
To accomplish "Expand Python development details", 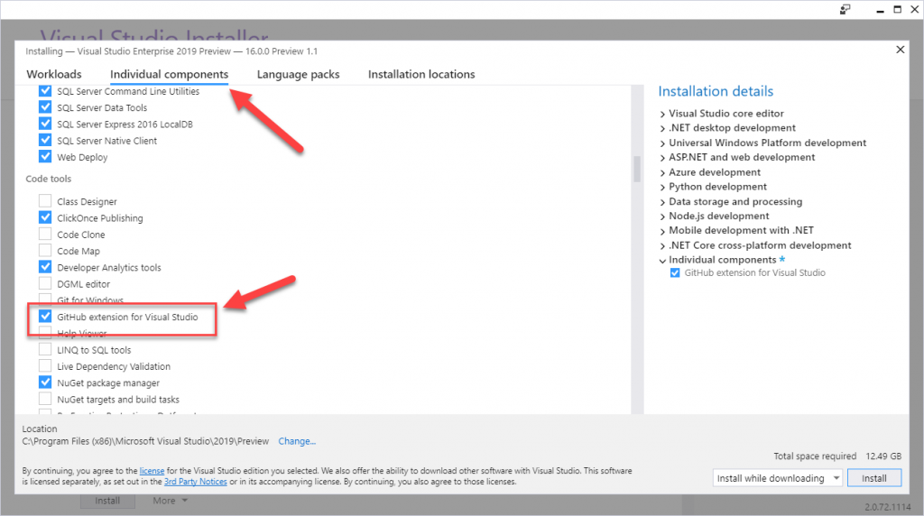I will tap(662, 188).
